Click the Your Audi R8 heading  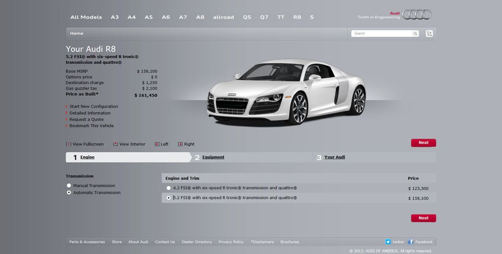click(90, 49)
